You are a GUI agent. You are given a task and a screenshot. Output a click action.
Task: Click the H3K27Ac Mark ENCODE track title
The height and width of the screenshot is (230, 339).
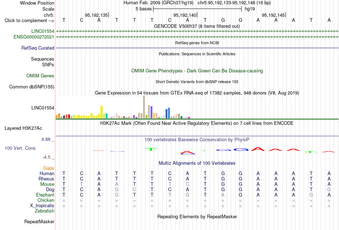pyautogui.click(x=197, y=123)
